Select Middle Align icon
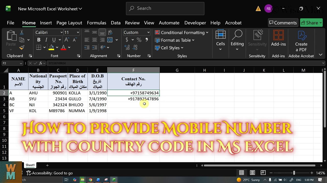 (x=95, y=32)
